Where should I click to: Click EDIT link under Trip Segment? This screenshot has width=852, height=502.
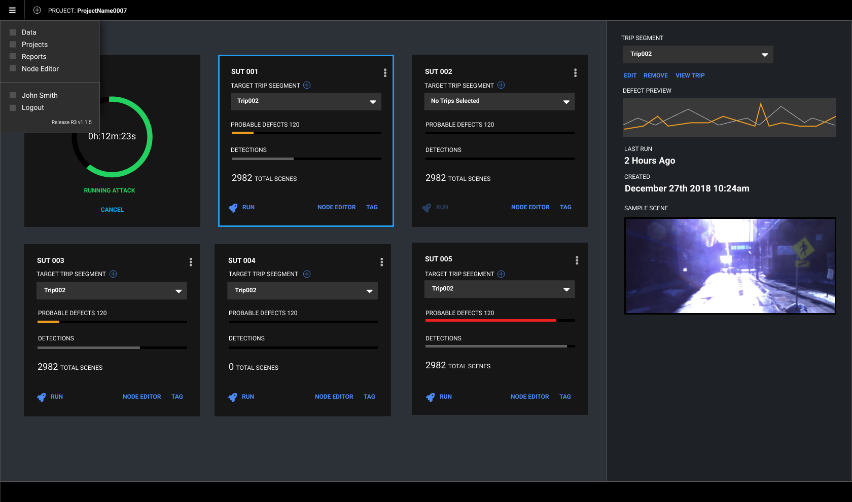[x=630, y=75]
